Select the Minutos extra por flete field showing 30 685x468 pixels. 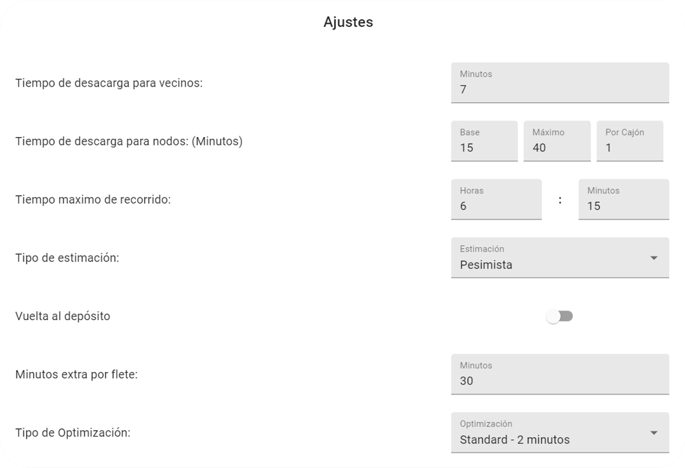560,375
